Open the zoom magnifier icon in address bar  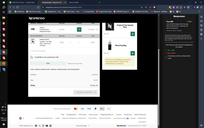click(146, 7)
